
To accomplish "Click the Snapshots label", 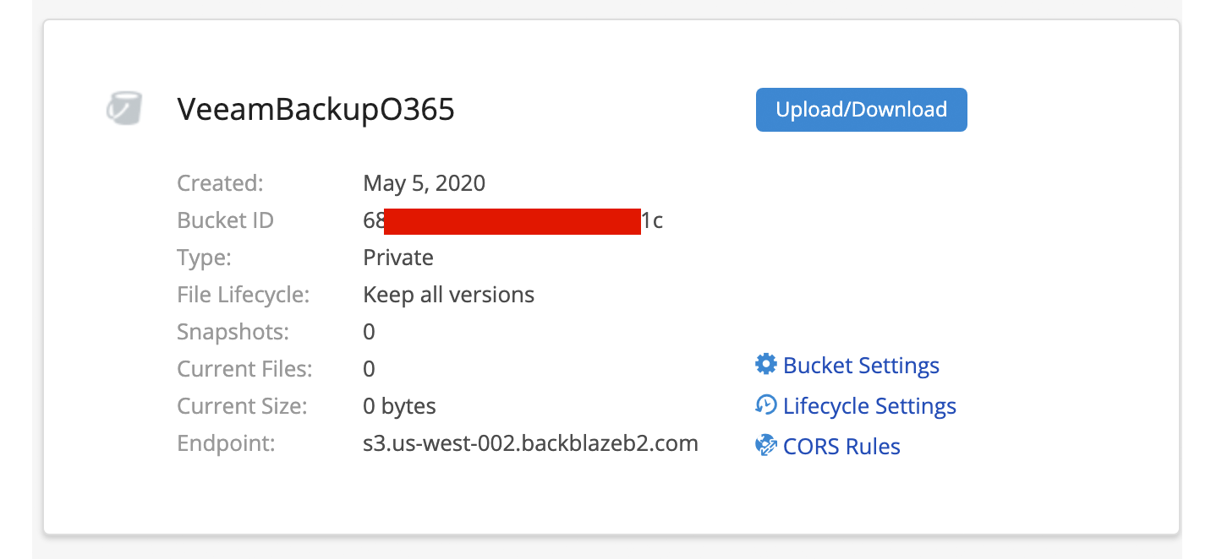I will click(x=233, y=332).
